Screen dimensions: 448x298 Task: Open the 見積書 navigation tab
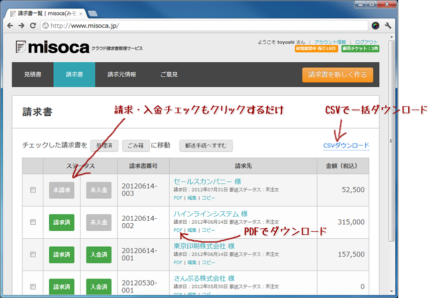32,75
